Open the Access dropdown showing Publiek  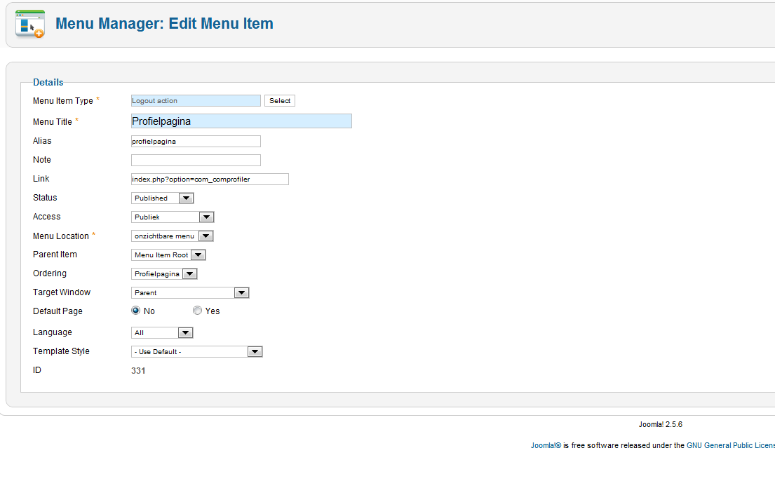coord(173,217)
